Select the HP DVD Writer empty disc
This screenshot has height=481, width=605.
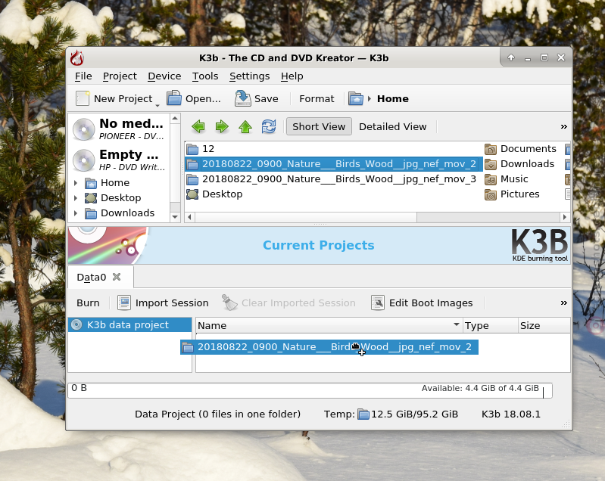click(120, 160)
